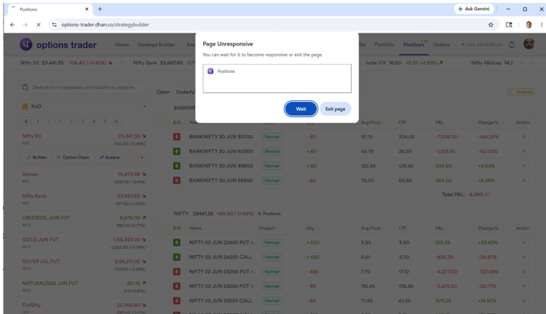Select NATURALGAS JUN FUT in the watchlist
546x314 pixels.
(84, 286)
